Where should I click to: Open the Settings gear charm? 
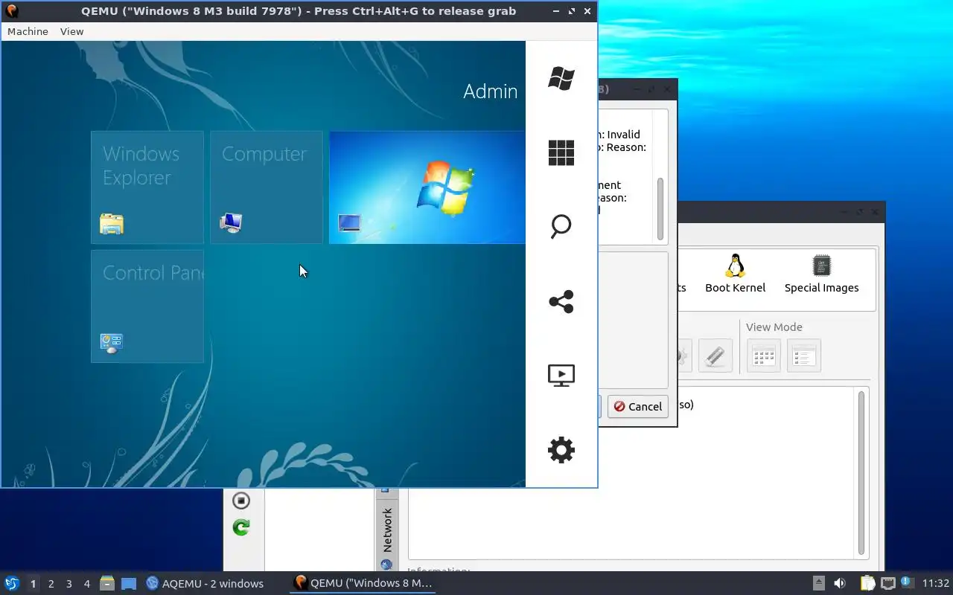561,450
